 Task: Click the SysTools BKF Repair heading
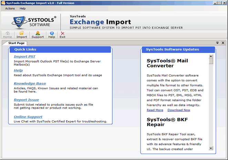(x=167, y=122)
